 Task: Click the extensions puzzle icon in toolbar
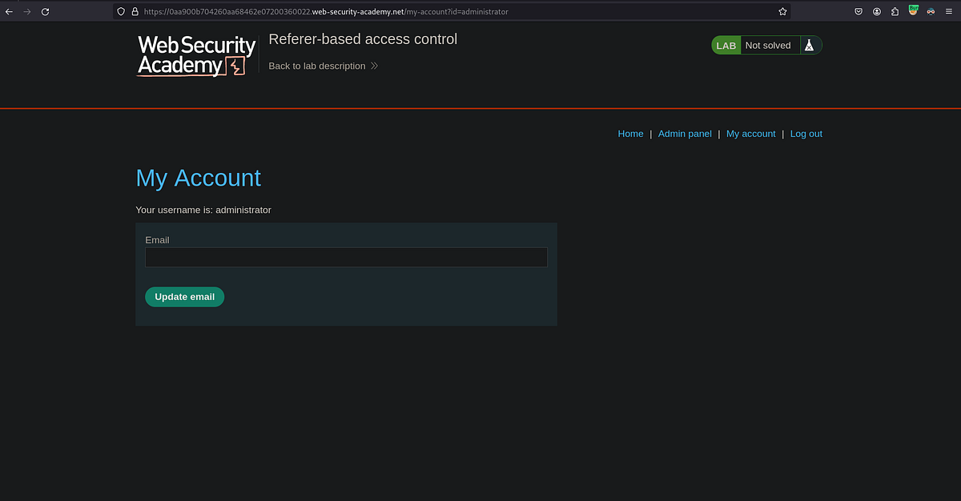895,11
